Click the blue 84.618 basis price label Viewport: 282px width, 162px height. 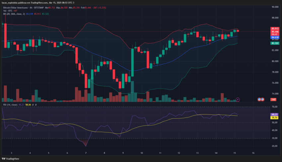pyautogui.click(x=275, y=37)
